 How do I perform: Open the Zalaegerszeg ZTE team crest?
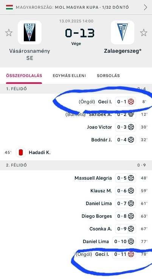(123, 32)
